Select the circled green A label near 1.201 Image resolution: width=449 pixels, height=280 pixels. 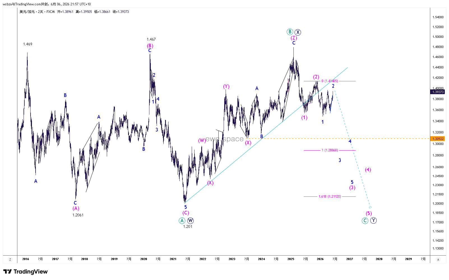pos(182,221)
